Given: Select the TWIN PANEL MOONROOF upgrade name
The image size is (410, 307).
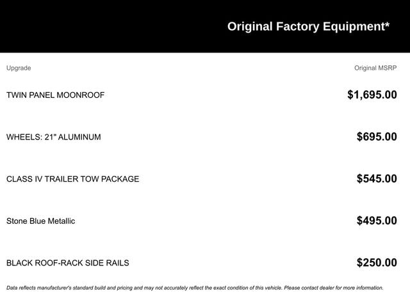Looking at the screenshot, I should click(55, 95).
